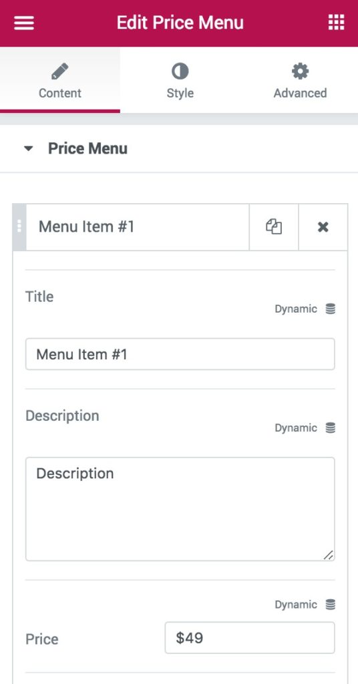The image size is (358, 684).
Task: Collapse the Menu Item #1 repeater header
Action: click(x=138, y=227)
